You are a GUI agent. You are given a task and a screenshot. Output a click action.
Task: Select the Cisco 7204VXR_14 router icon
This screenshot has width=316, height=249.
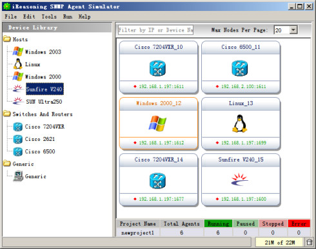[157, 181]
